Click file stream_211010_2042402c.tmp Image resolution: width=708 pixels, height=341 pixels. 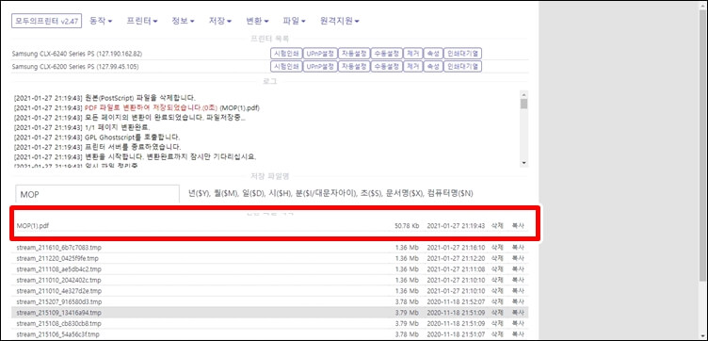(x=58, y=280)
